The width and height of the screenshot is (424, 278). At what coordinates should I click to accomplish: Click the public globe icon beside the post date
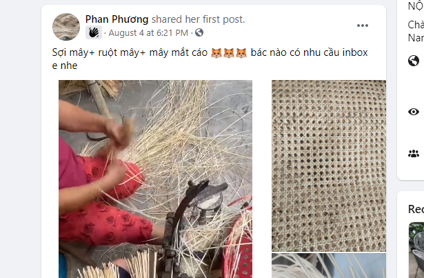click(x=199, y=32)
